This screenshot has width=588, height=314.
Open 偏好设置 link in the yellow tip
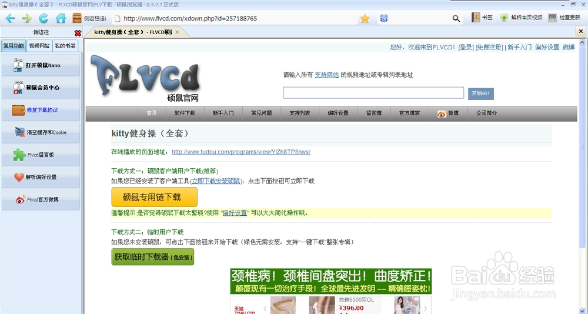pyautogui.click(x=235, y=213)
